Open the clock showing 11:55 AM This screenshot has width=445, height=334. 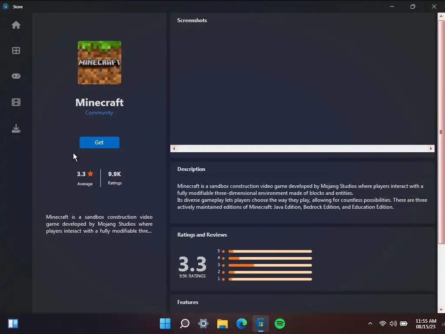click(x=426, y=324)
